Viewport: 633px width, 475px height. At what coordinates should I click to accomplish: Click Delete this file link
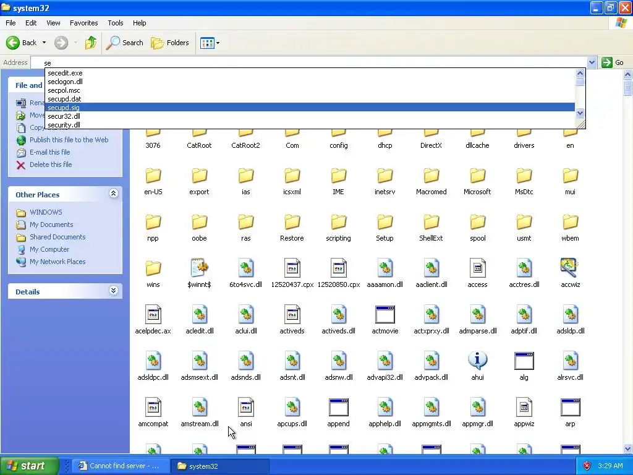click(x=51, y=165)
